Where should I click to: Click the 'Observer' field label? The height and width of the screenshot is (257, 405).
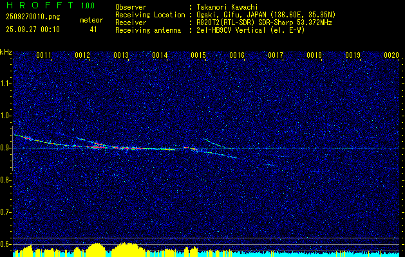tap(131, 7)
